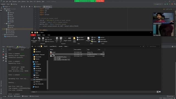Image resolution: width=176 pixels, height=99 pixels.
Task: Collapse the Client folder in Project tree
Action: [5, 11]
